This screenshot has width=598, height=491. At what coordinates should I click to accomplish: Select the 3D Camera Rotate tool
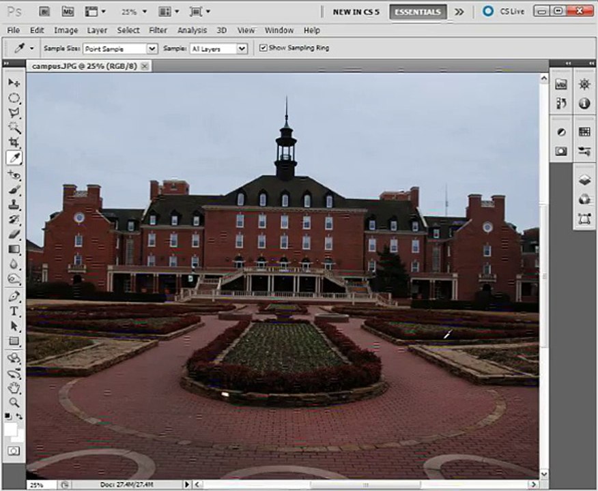pyautogui.click(x=14, y=373)
